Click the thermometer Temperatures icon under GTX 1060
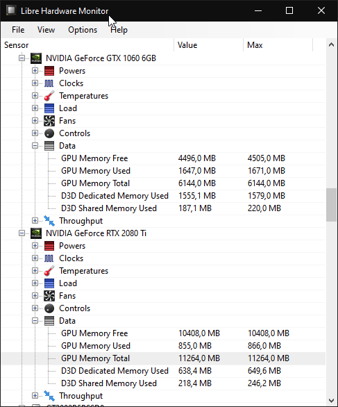This screenshot has height=407, width=338. [49, 96]
